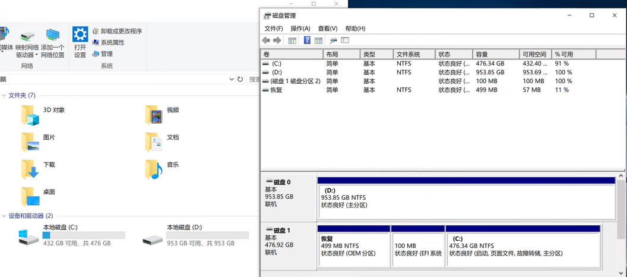
Task: Click the Back arrow in Disk Management toolbar
Action: click(265, 40)
